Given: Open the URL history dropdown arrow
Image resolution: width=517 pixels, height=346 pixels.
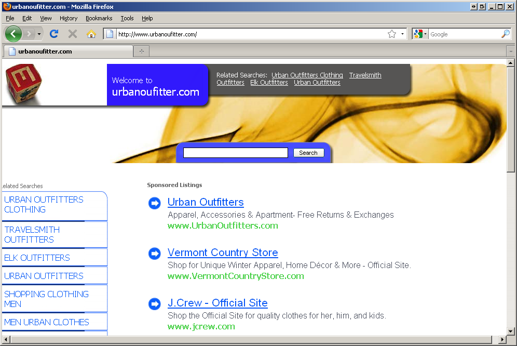Looking at the screenshot, I should coord(402,34).
